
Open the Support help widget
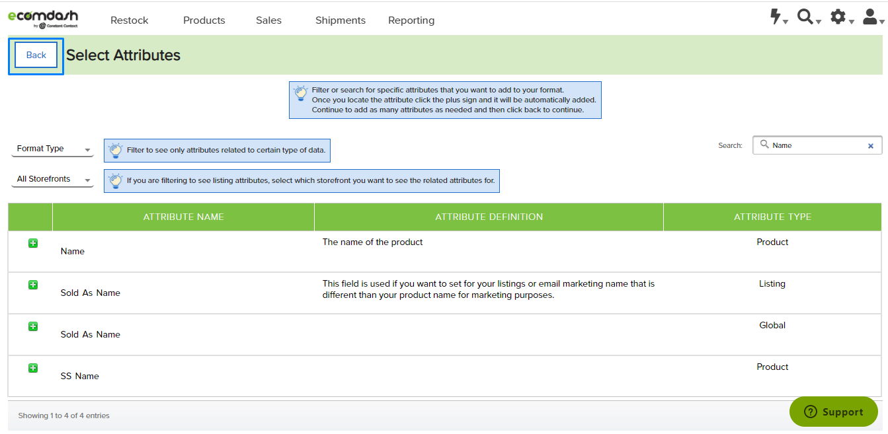point(834,412)
